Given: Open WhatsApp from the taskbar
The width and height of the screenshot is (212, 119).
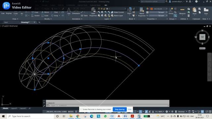Looking at the screenshot, I should [x=105, y=116].
